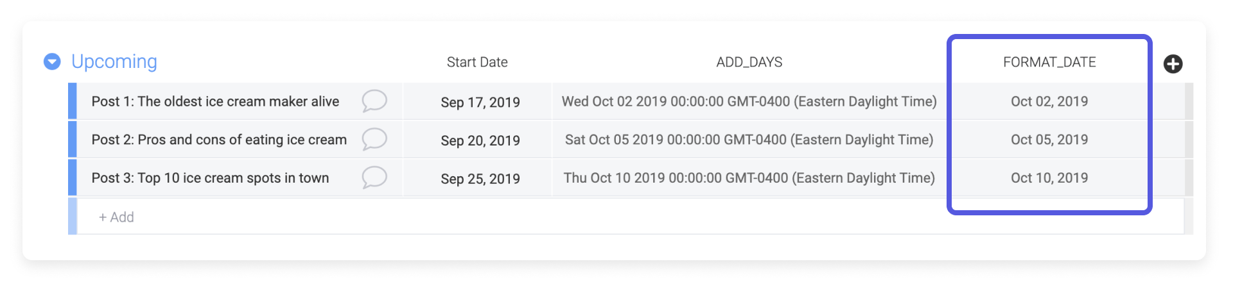This screenshot has width=1233, height=298.
Task: Open conversation bubble for Post 2
Action: click(374, 139)
